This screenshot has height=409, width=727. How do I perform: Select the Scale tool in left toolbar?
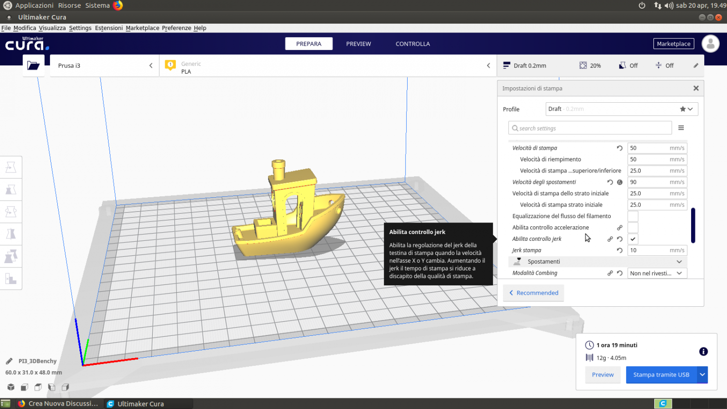coord(11,189)
